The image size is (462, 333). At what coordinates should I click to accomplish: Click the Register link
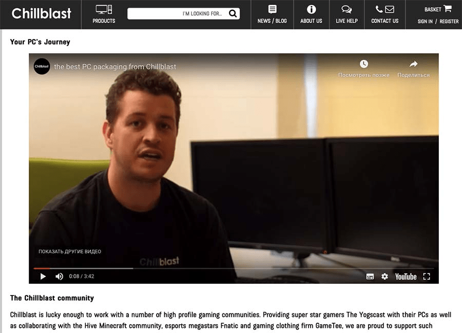[449, 22]
